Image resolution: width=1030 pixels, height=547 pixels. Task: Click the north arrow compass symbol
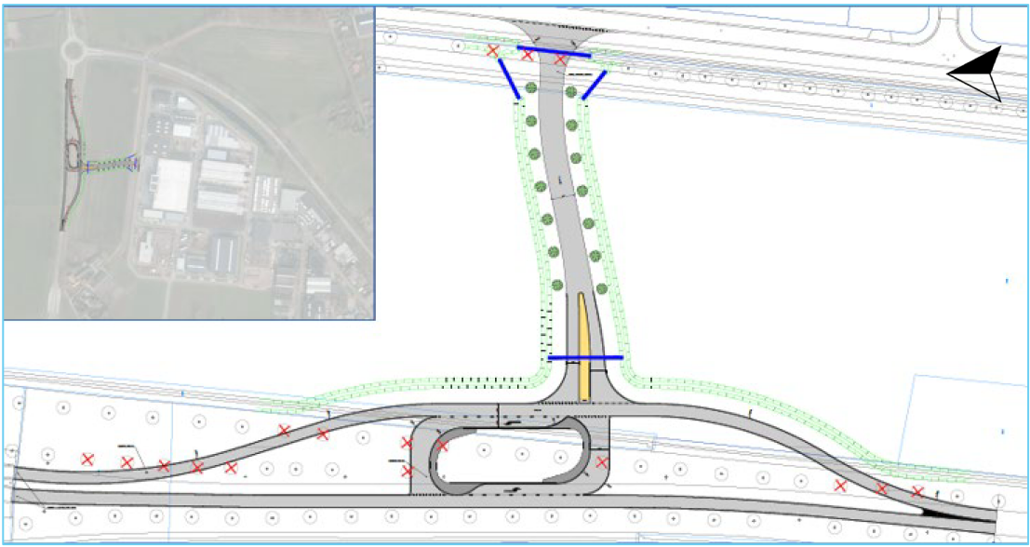(x=976, y=73)
